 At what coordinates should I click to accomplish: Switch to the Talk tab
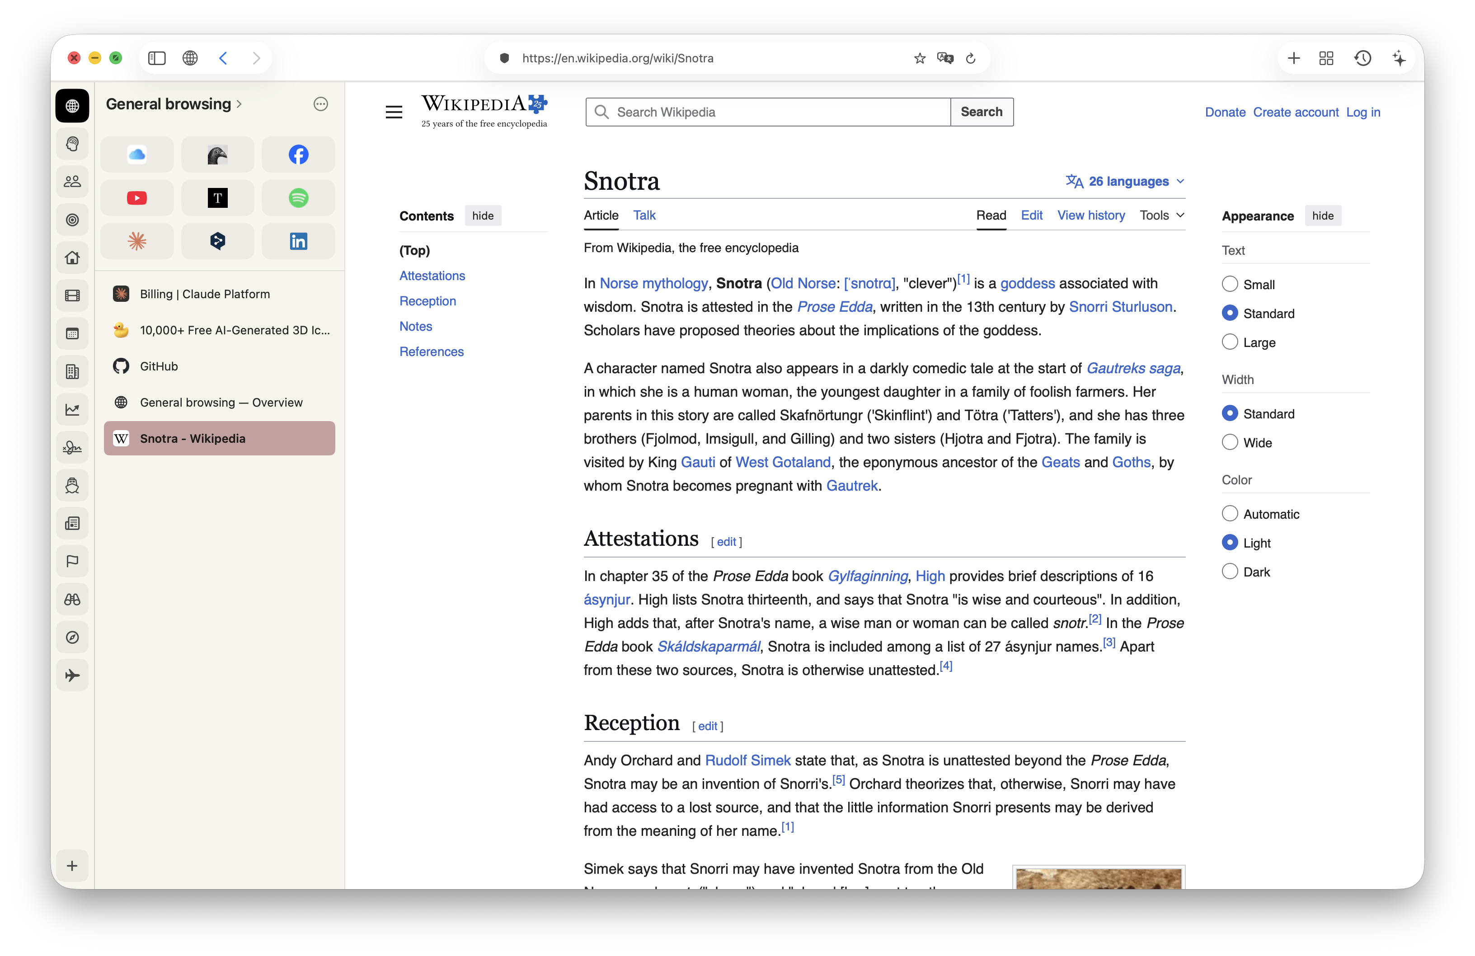coord(644,215)
